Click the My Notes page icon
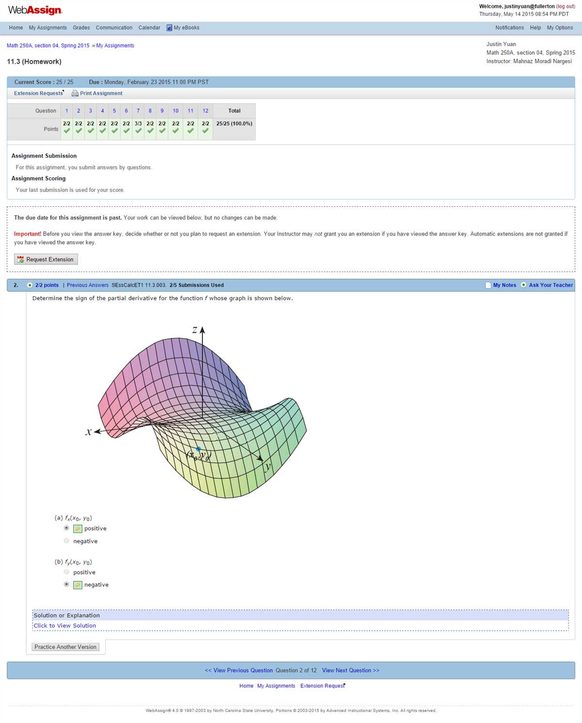Screen dimensions: 582x723 pos(488,285)
